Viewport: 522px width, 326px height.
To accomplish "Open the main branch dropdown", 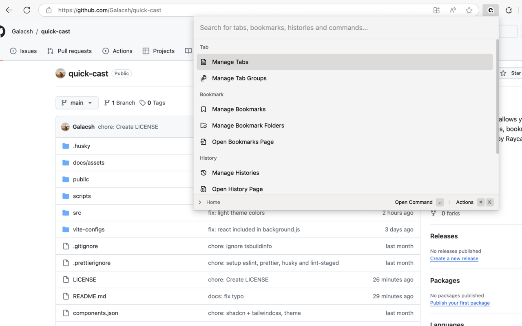I will tap(77, 103).
